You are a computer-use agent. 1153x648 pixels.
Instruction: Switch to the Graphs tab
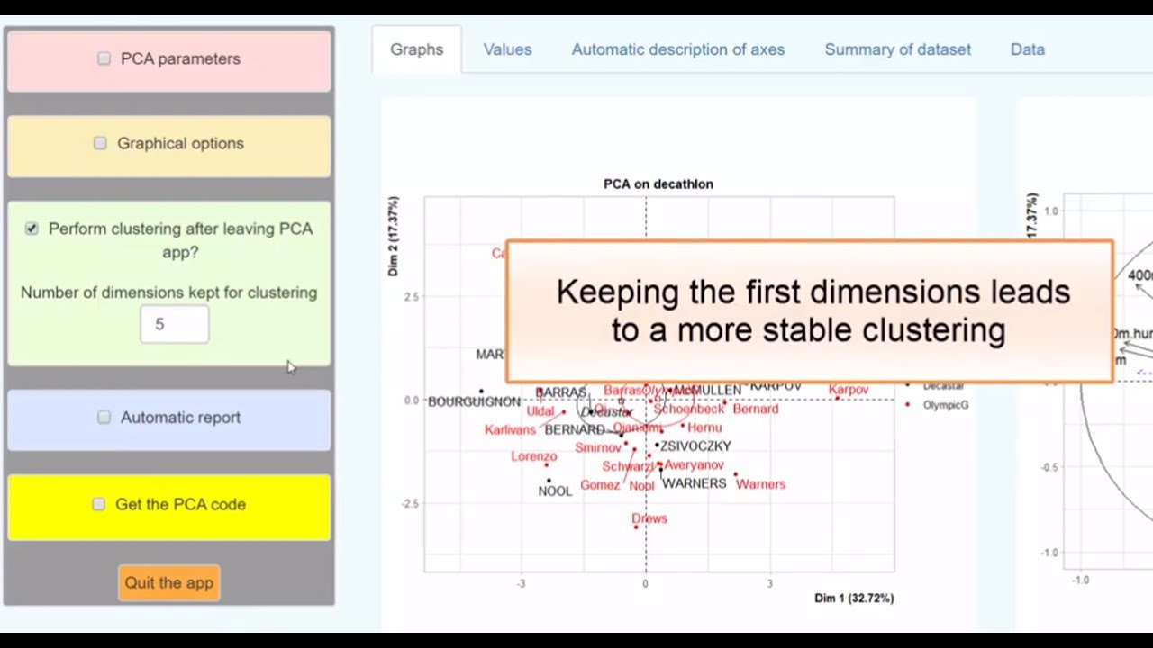pos(416,49)
